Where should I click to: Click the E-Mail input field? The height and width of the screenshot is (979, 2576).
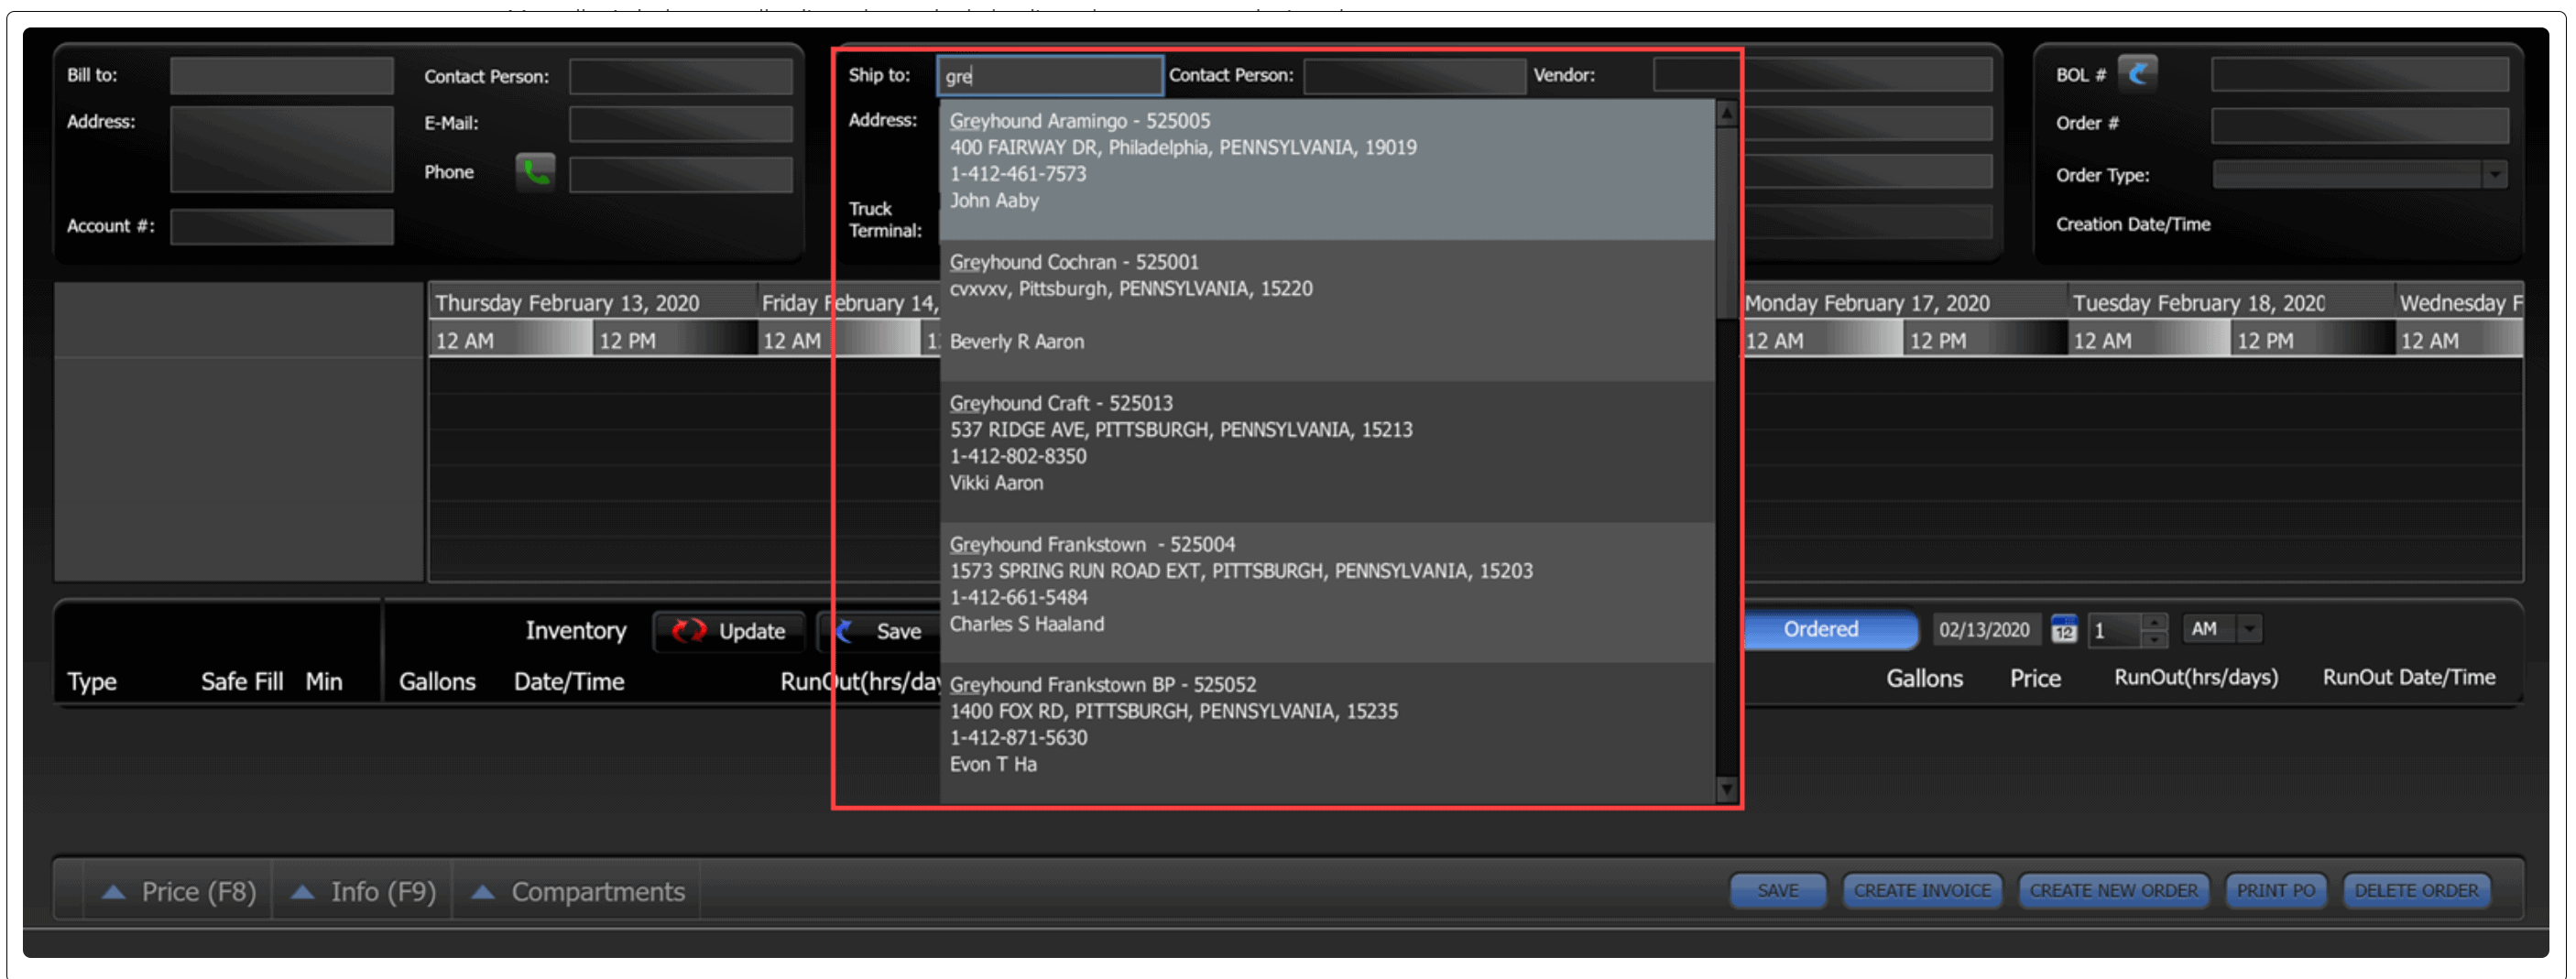pyautogui.click(x=681, y=124)
